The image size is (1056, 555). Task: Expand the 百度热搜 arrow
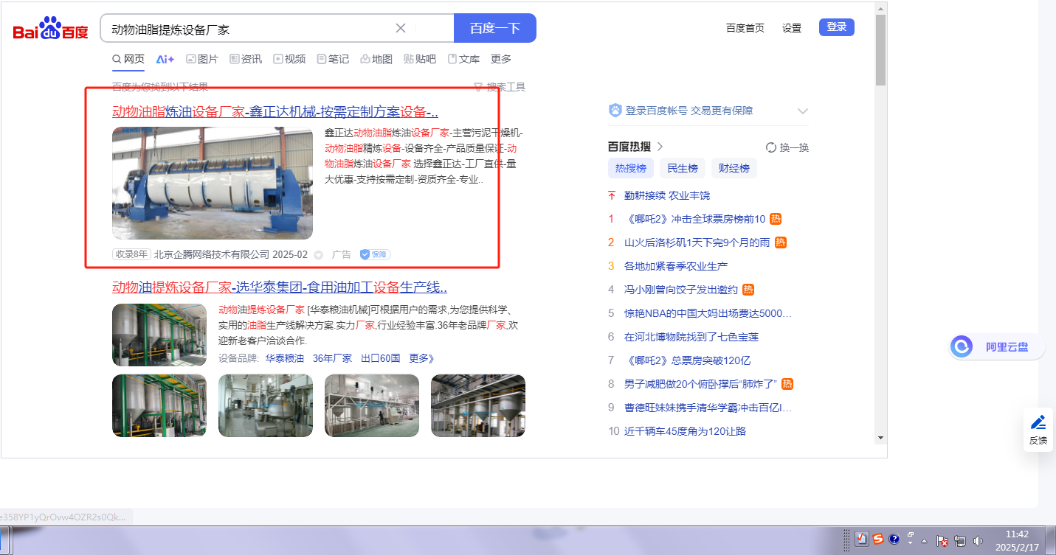coord(660,147)
